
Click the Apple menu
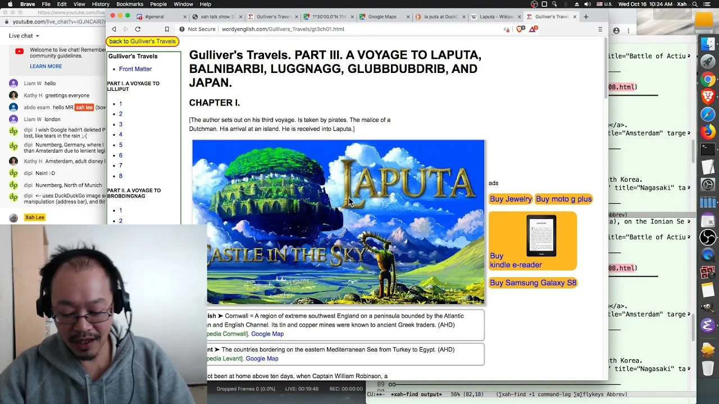click(10, 4)
